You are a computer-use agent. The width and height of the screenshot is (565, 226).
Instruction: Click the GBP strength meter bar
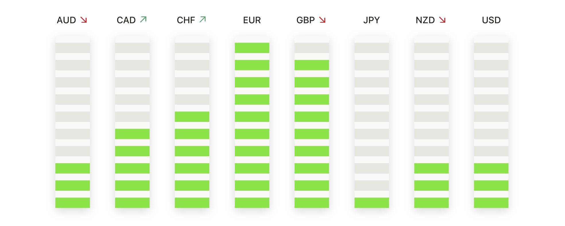312,122
